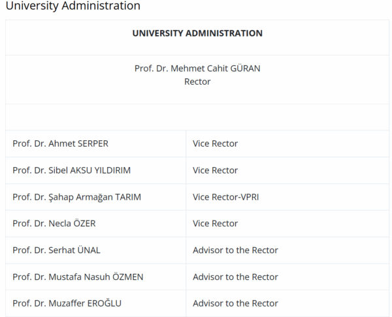Click Advisor to the Rector beside Muzaffer EROĞLU

235,303
